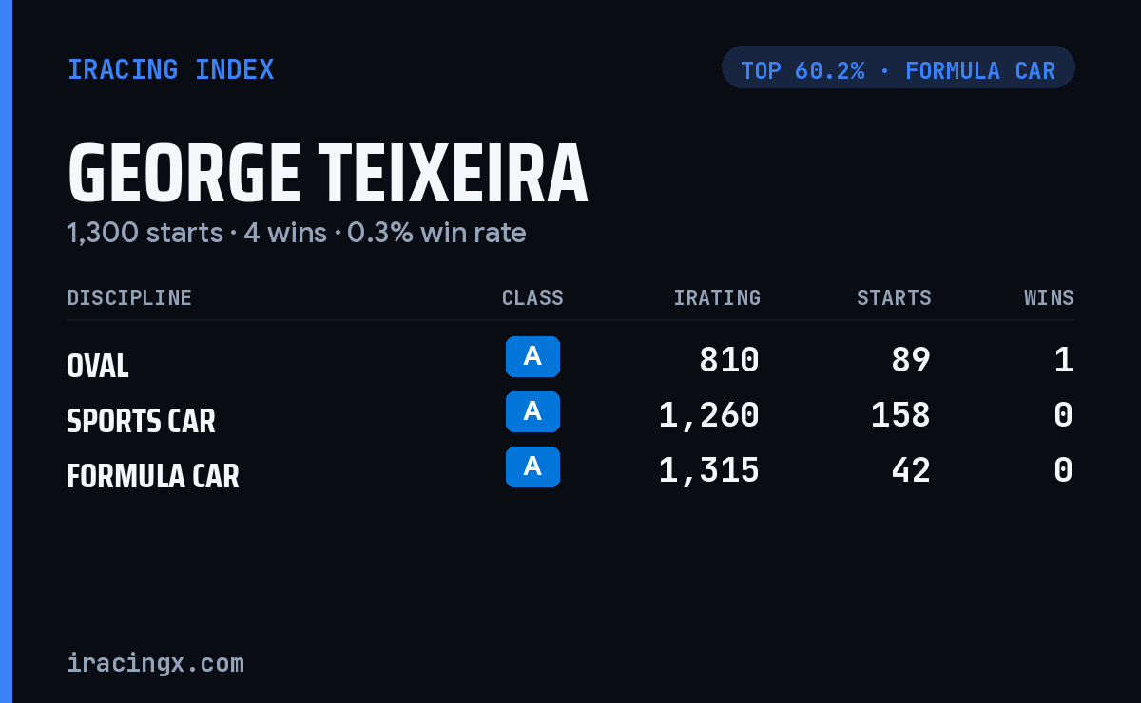Sort by the STARTS column header
This screenshot has width=1141, height=703.
tap(894, 297)
